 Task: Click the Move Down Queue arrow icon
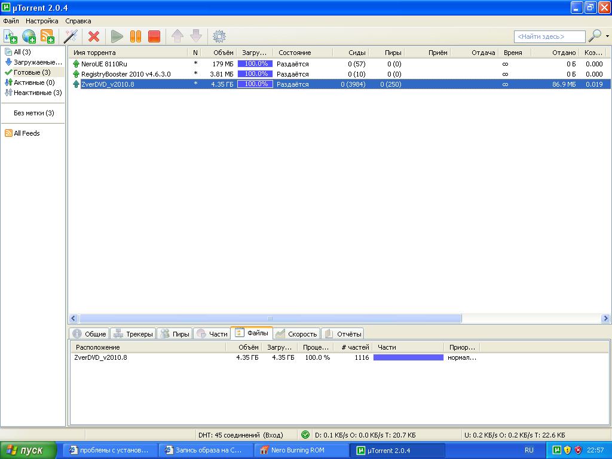pos(196,36)
